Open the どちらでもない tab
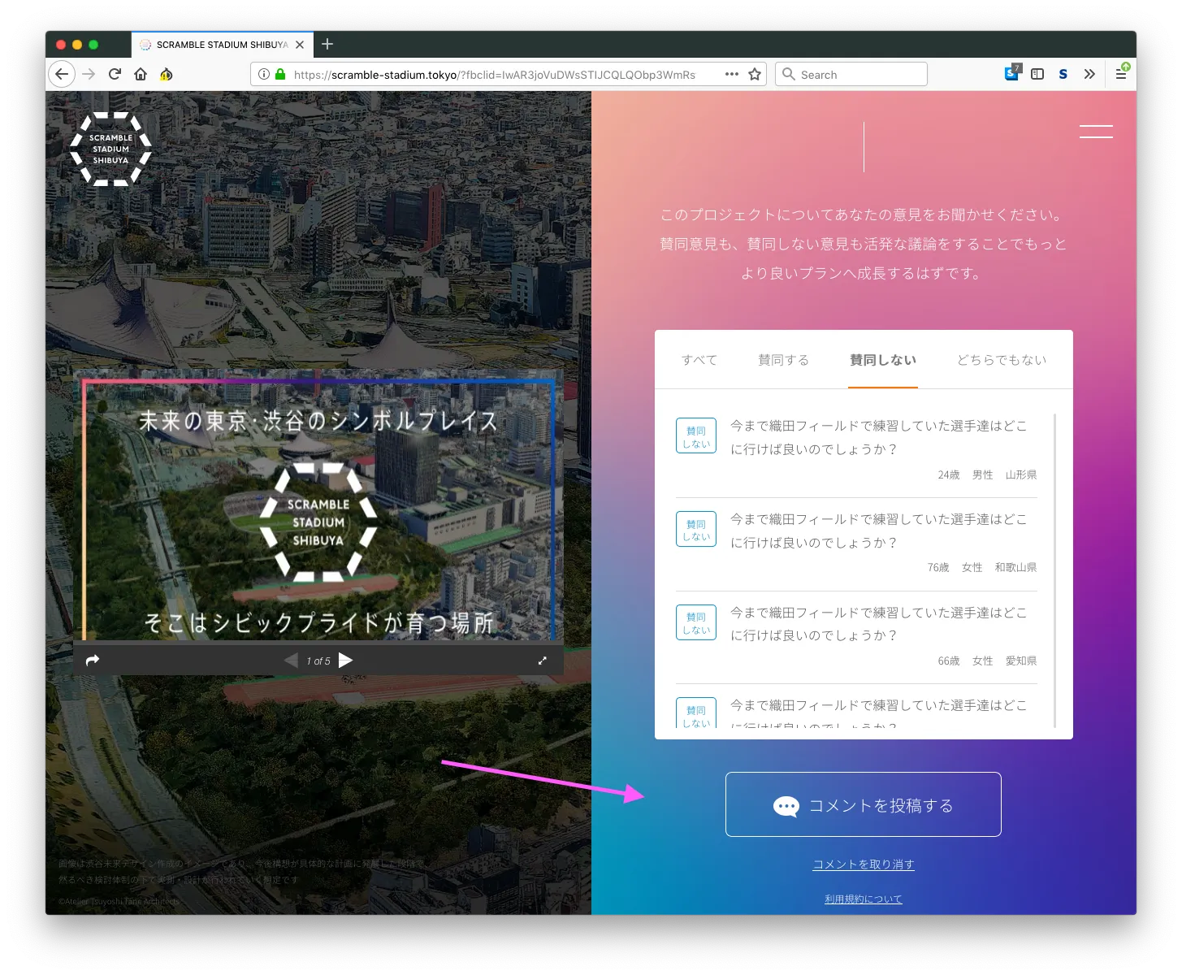1182x975 pixels. pos(1001,360)
